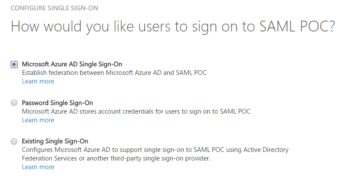Click 'SAML POC' in the account credentials description
This screenshot has height=176, width=340.
coord(235,111)
